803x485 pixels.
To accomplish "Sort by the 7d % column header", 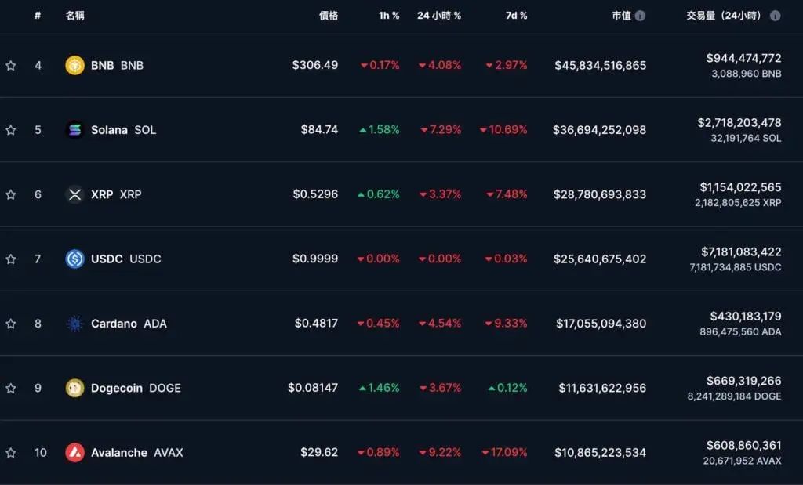I will (x=516, y=16).
